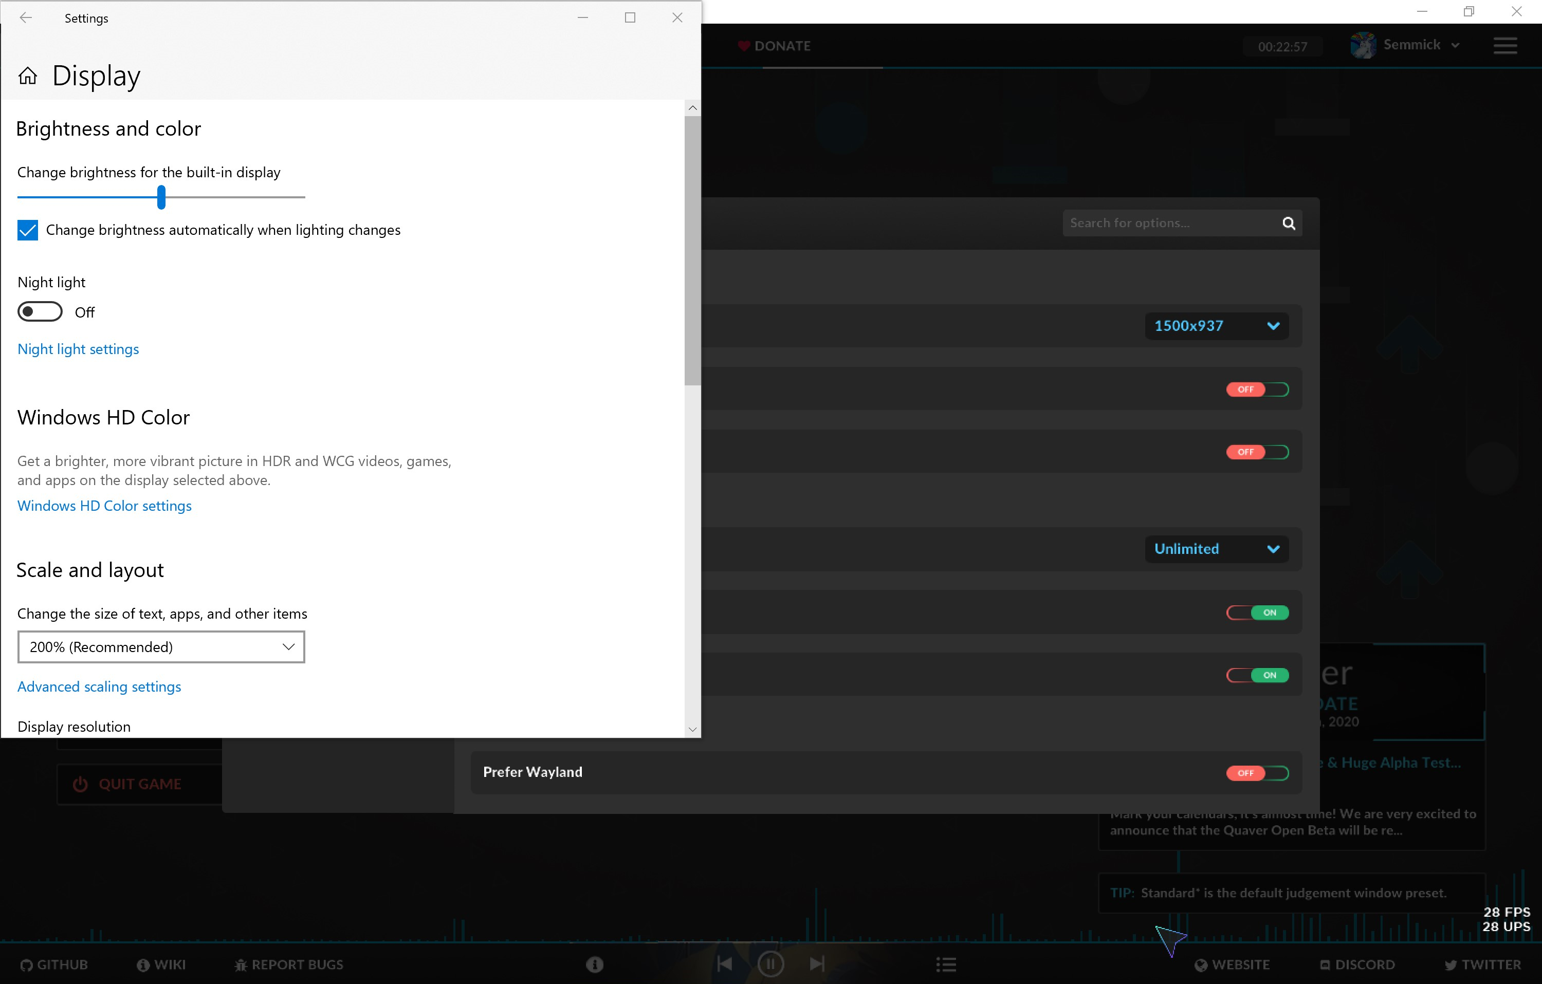Image resolution: width=1542 pixels, height=984 pixels.
Task: Skip to the next song with the forward icon
Action: coord(817,963)
